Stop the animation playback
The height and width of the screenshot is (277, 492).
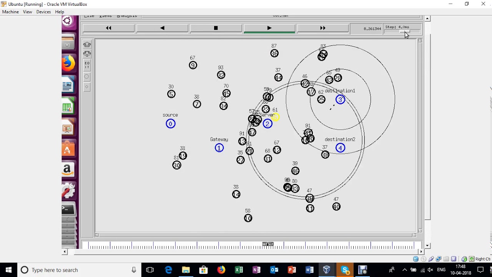pyautogui.click(x=216, y=28)
